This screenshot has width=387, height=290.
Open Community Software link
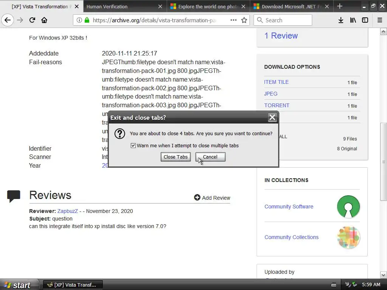point(289,207)
